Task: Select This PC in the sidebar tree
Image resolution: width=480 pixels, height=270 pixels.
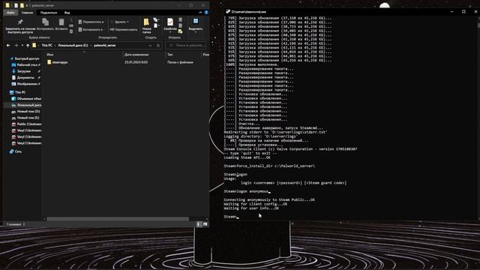Action: tap(18, 92)
